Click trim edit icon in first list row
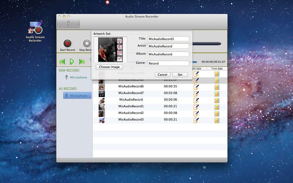 click(x=217, y=74)
